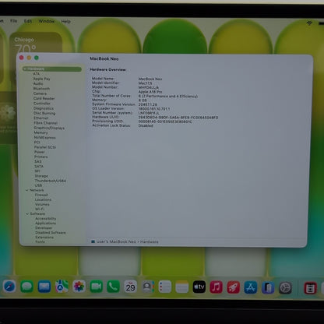324x324 pixels.
Task: Open the Apple TV app
Action: [199, 287]
